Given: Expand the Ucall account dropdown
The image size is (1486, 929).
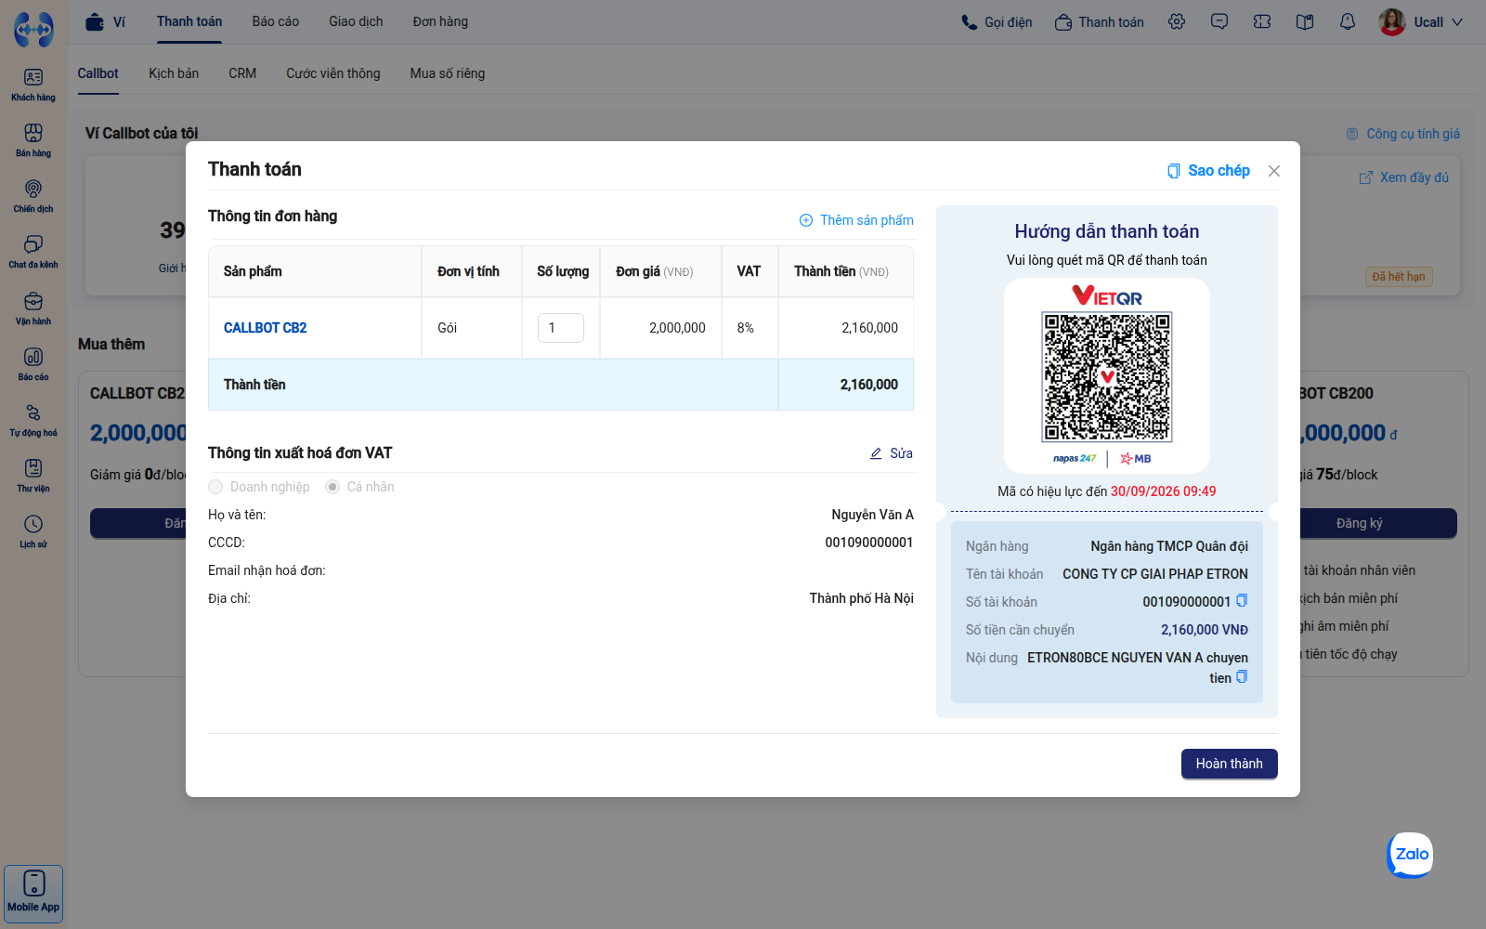Looking at the screenshot, I should [1456, 22].
